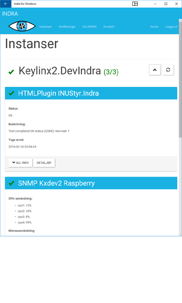The image size is (182, 303).
Task: Collapse Keylinx2.DevIndra with chevron-up button
Action: click(155, 70)
